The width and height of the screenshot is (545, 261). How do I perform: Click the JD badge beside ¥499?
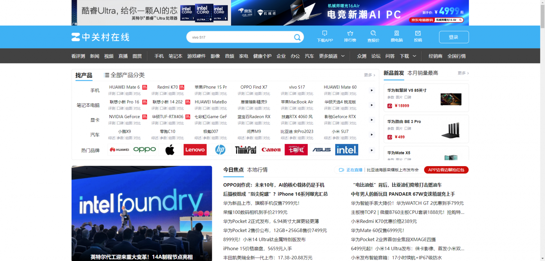[x=390, y=137]
